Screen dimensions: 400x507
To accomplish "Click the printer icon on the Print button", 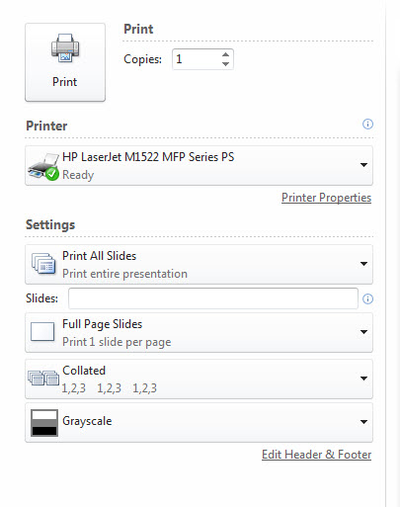I will [x=65, y=48].
